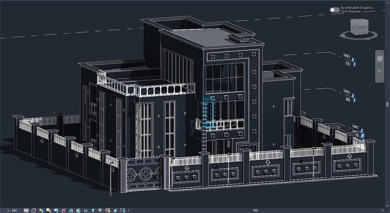Select the Sun Path icon
Image resolution: width=390 pixels, height=213 pixels.
[40, 210]
